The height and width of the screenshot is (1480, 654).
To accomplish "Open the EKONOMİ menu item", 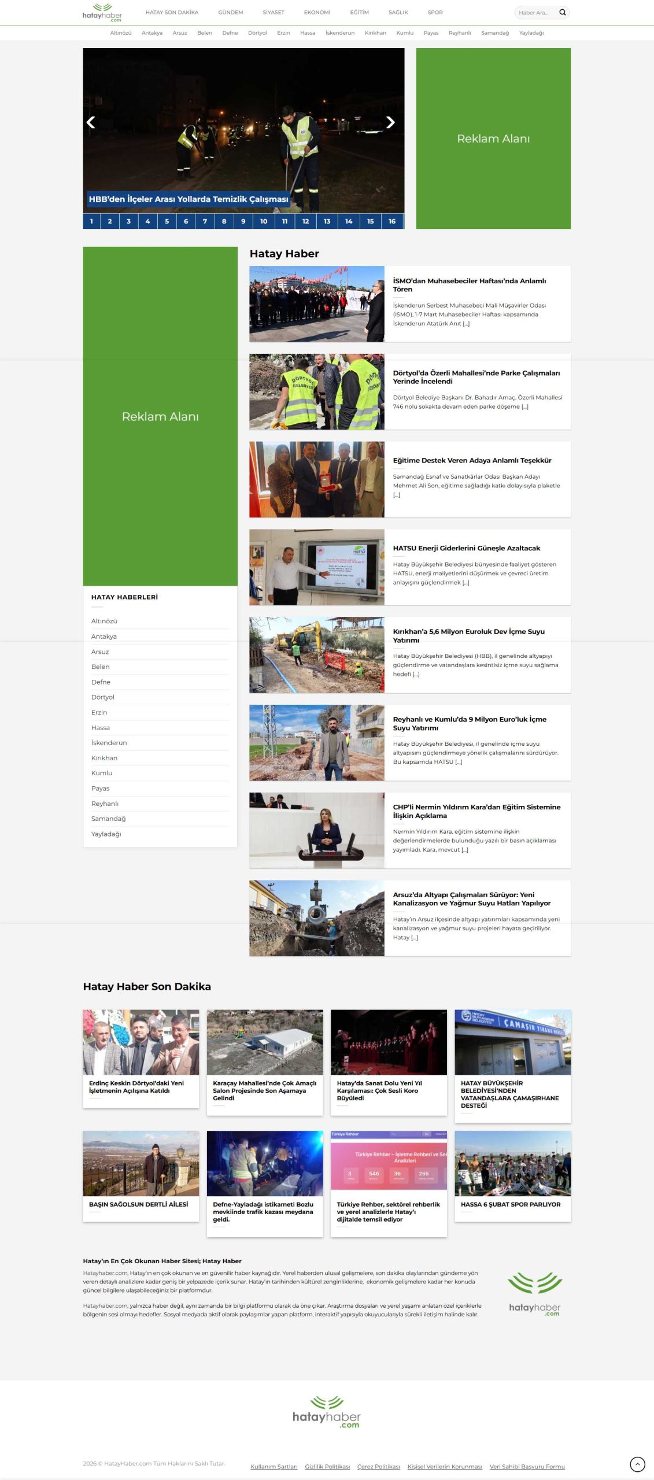I will 317,12.
